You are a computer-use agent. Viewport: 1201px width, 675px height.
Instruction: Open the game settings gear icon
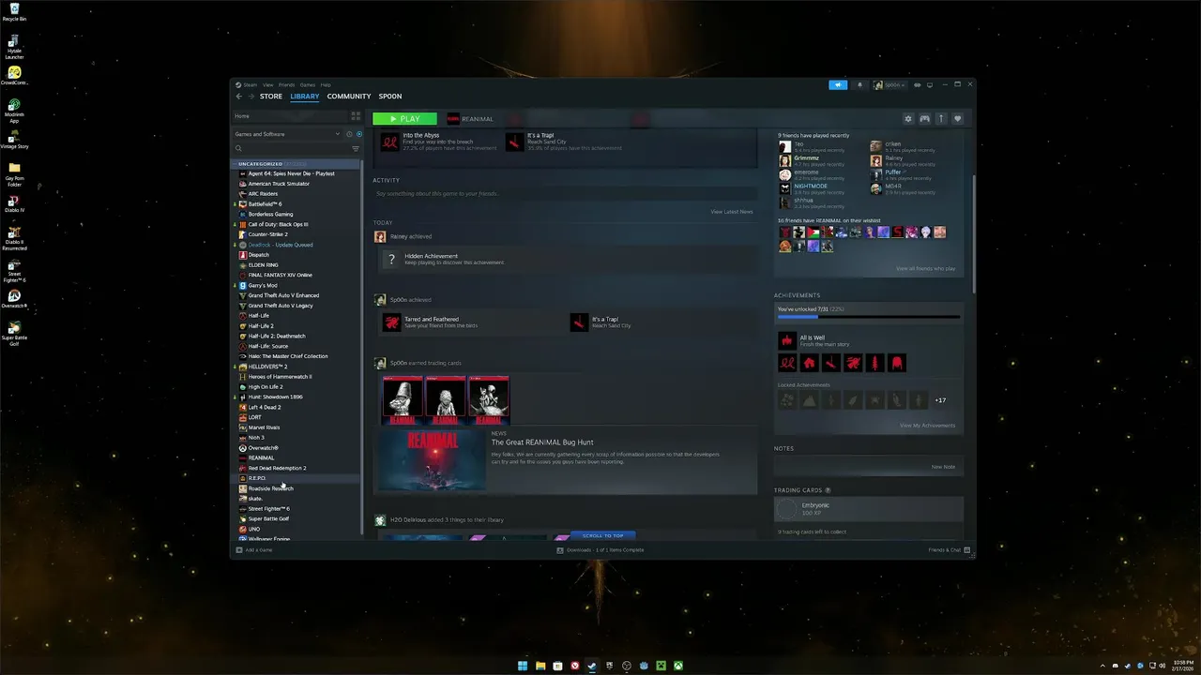[908, 119]
